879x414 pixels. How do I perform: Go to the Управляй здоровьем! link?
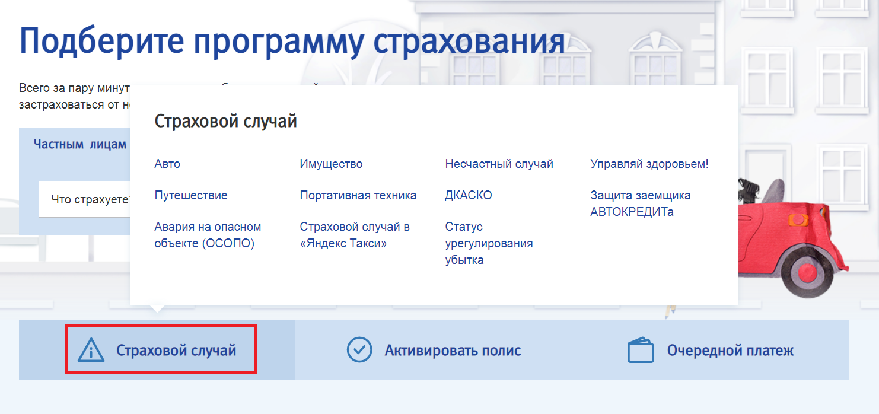click(x=649, y=164)
